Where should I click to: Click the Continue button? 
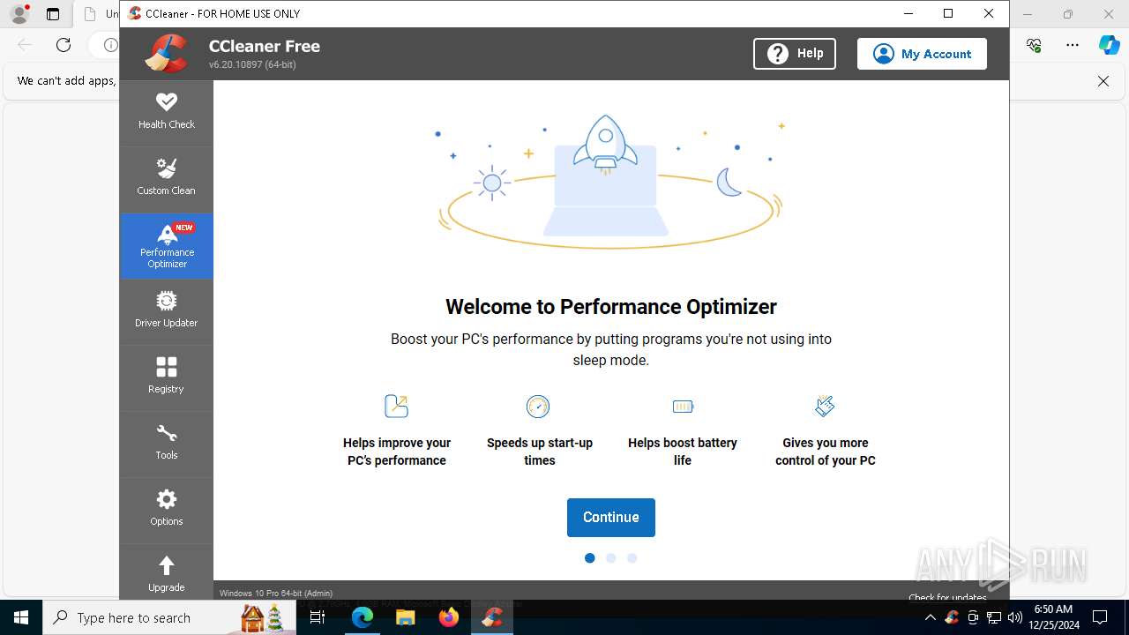coord(610,518)
